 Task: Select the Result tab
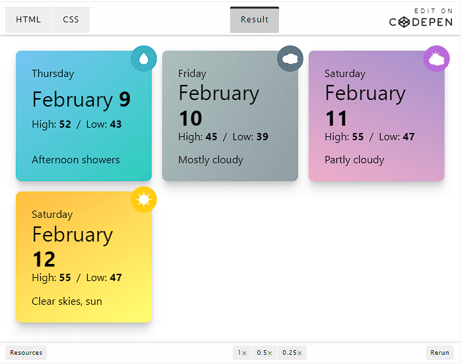(254, 20)
